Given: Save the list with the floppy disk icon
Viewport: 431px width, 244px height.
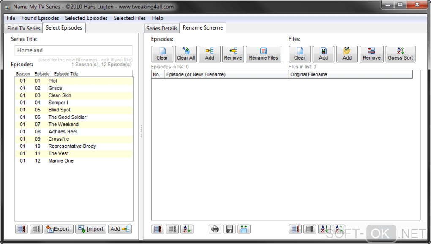Looking at the screenshot, I should point(229,229).
